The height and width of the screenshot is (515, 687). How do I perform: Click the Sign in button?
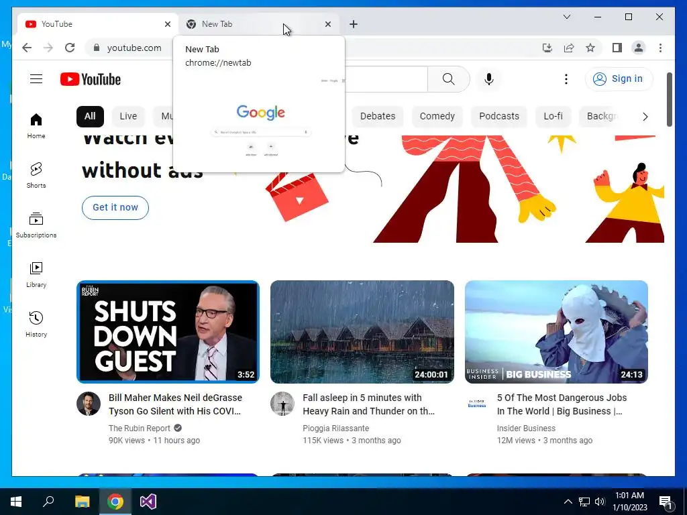coord(619,79)
